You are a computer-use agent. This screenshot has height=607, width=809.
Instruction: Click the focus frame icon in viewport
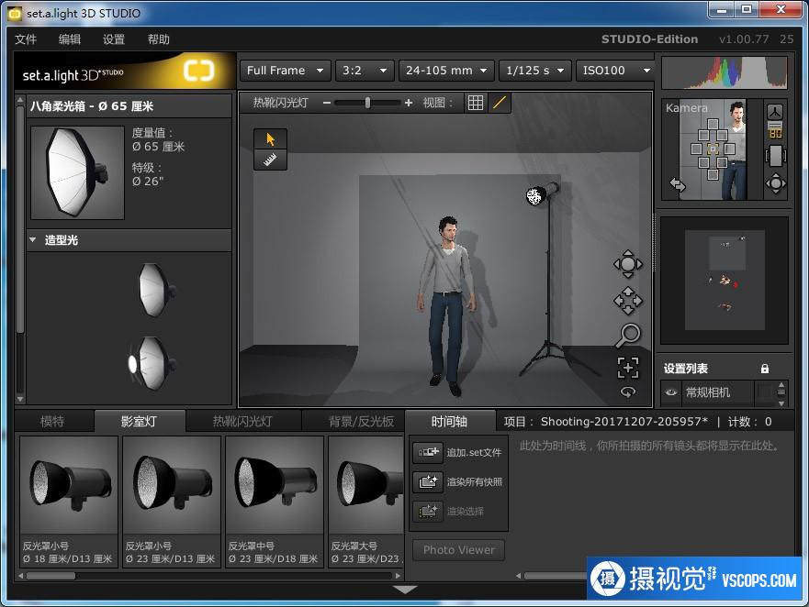coord(628,368)
